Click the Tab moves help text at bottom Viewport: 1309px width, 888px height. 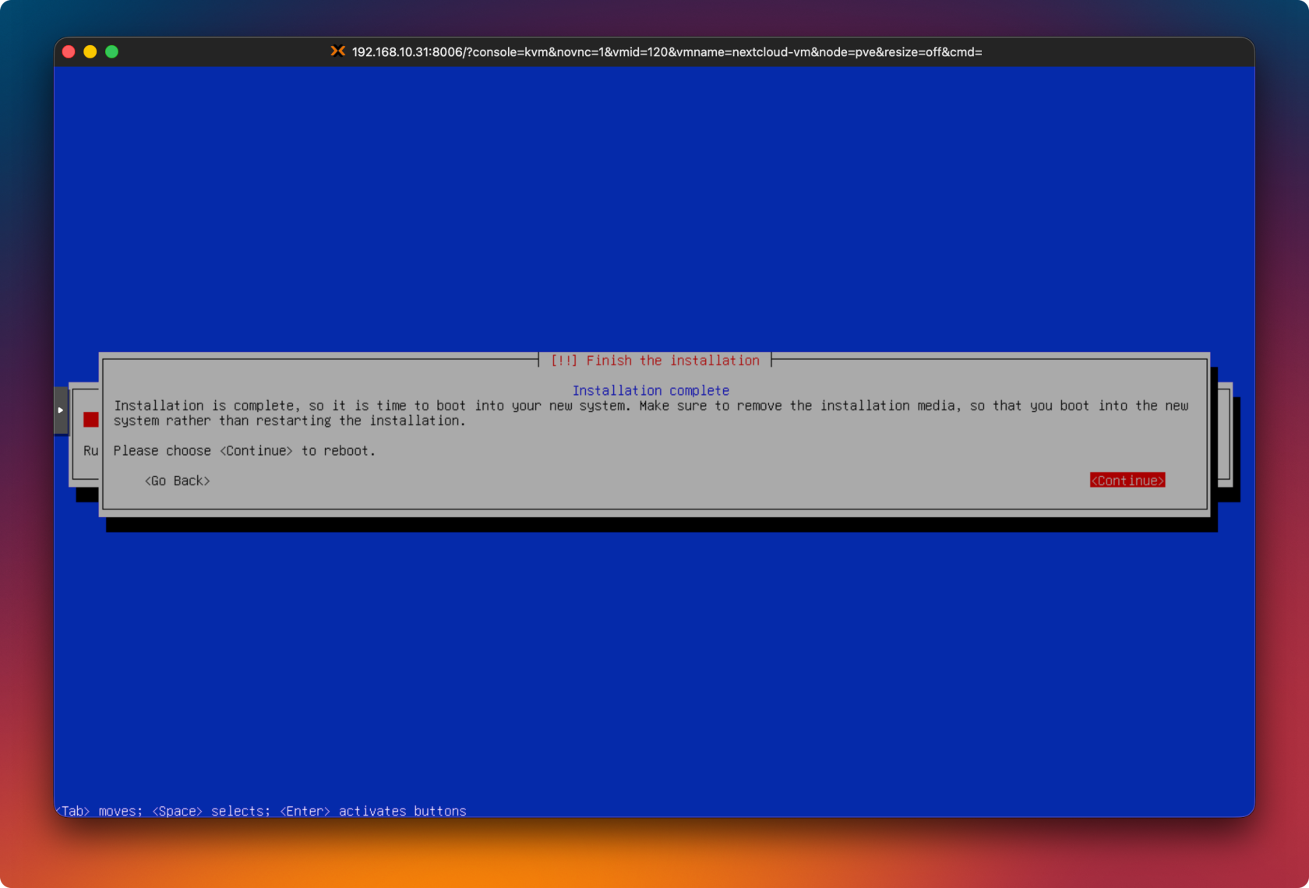click(x=99, y=811)
